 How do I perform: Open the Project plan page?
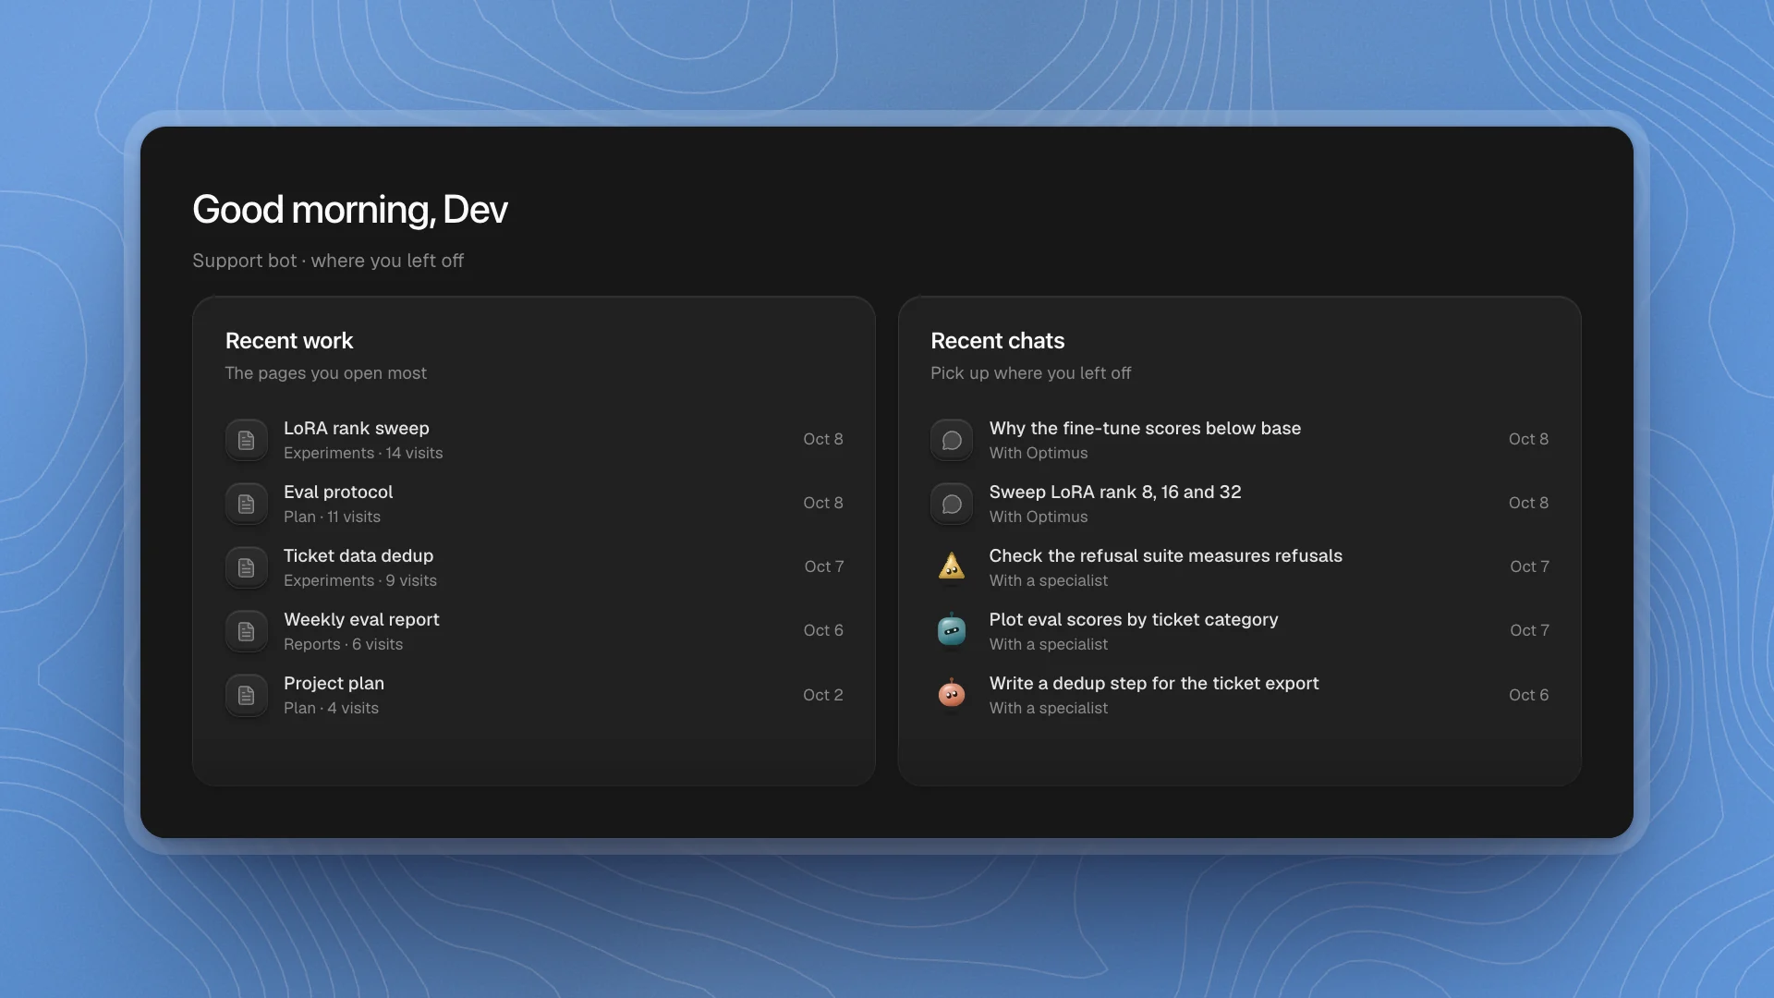534,695
